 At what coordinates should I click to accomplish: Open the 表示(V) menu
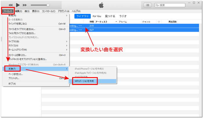36,11
